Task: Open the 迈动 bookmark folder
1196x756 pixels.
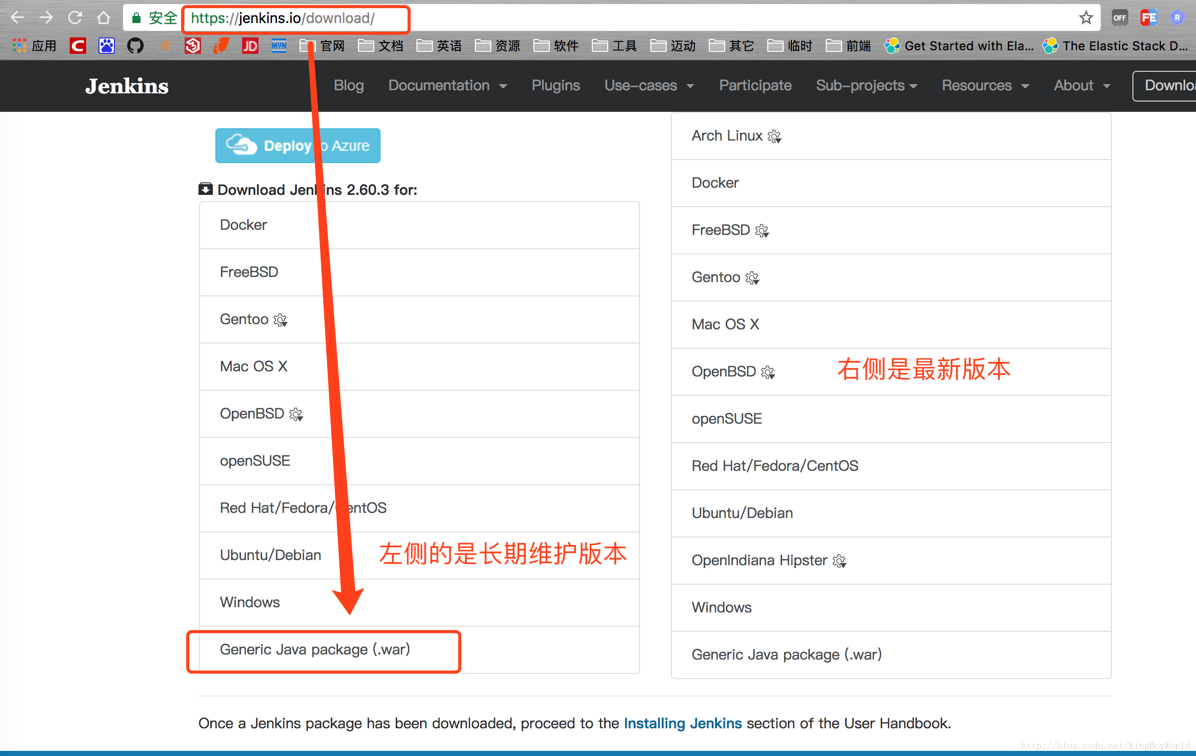Action: pyautogui.click(x=673, y=46)
